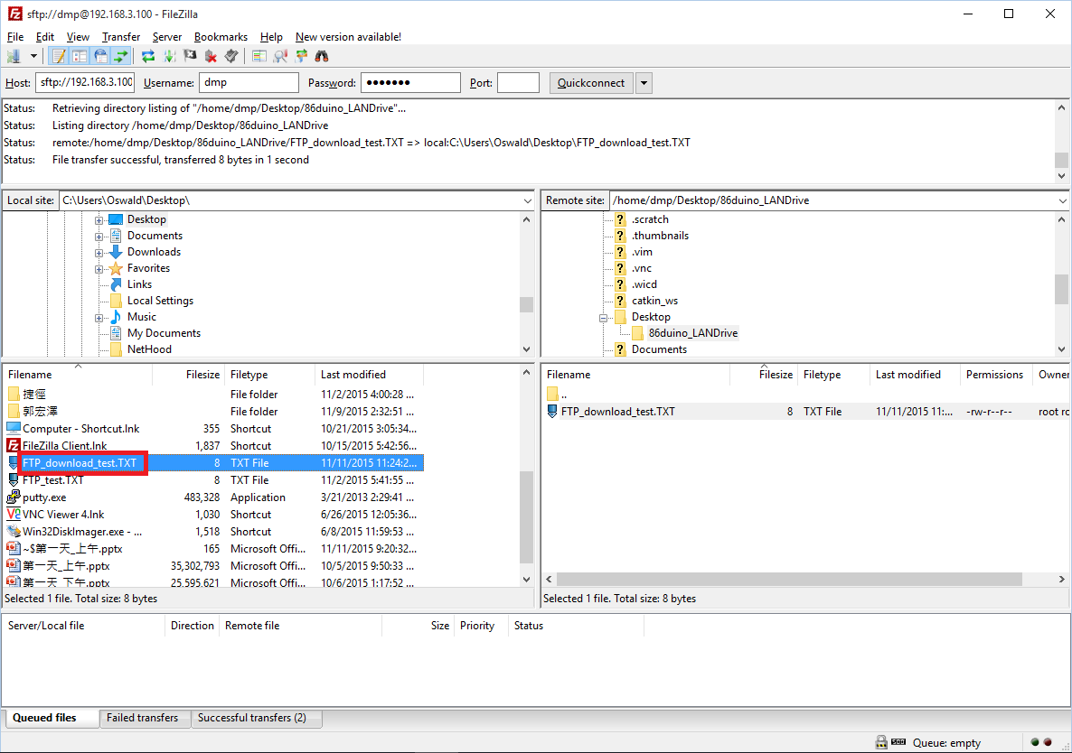Collapse the remote Desktop tree node
This screenshot has width=1072, height=753.
point(603,318)
